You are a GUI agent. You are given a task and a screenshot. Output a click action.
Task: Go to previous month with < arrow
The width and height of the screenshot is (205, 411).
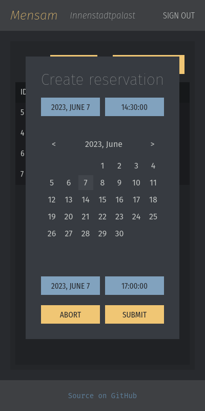54,144
